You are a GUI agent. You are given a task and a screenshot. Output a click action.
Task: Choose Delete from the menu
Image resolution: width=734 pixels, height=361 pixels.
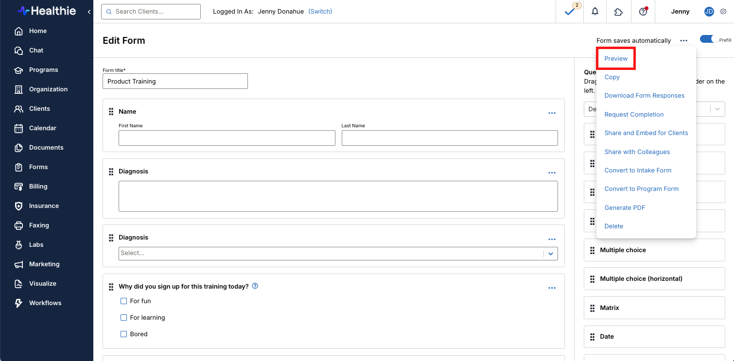tap(613, 226)
